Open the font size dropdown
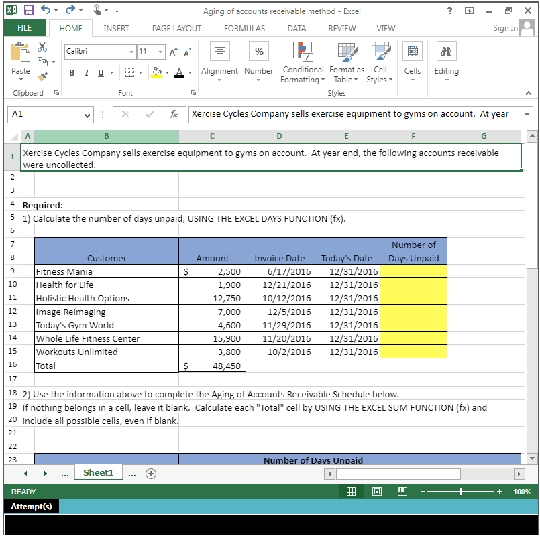Image resolution: width=540 pixels, height=538 pixels. click(x=159, y=52)
